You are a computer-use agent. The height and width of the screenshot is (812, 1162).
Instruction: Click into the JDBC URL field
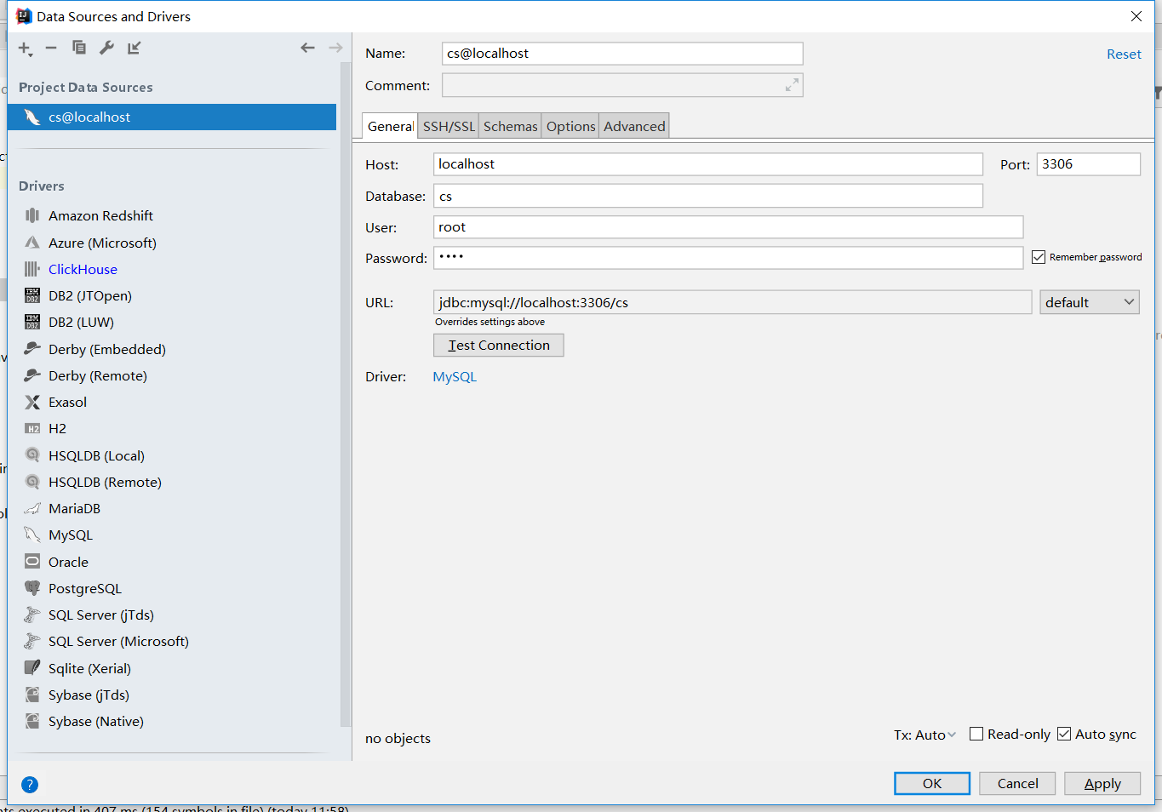[x=732, y=302]
